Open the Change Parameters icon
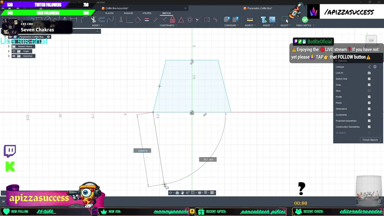This screenshot has height=216, width=384. (227, 20)
